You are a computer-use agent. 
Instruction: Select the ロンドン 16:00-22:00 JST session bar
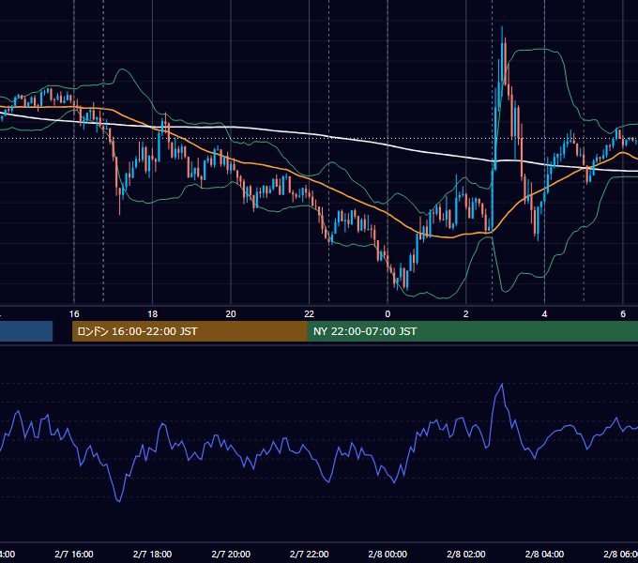coord(190,331)
